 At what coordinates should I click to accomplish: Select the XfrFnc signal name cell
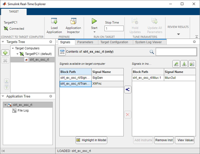click(108, 84)
